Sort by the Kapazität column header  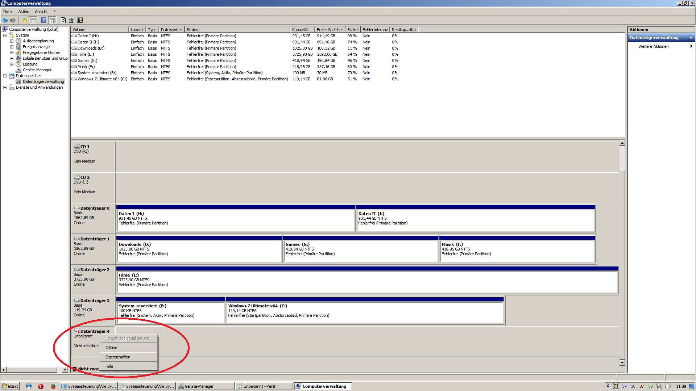302,30
